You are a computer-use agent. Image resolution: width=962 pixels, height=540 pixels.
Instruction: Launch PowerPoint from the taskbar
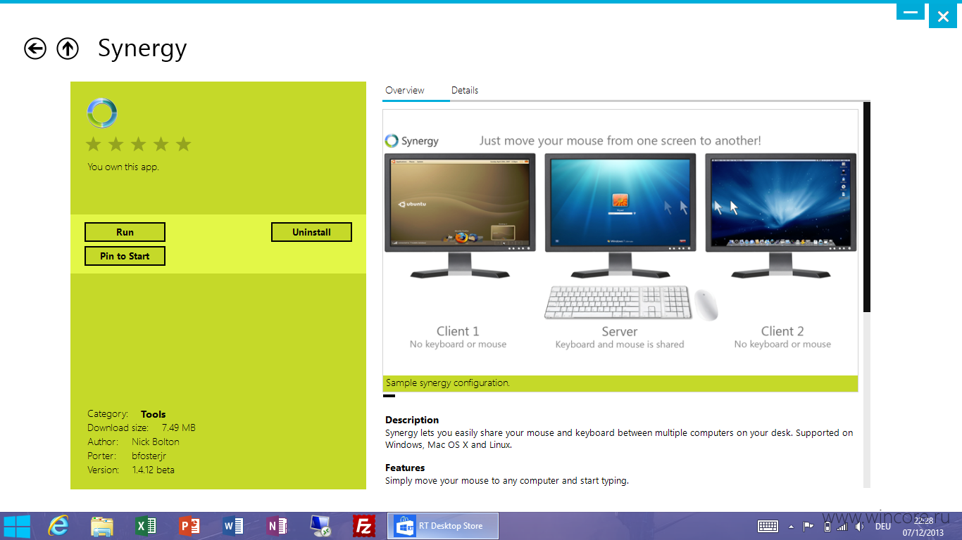click(189, 526)
